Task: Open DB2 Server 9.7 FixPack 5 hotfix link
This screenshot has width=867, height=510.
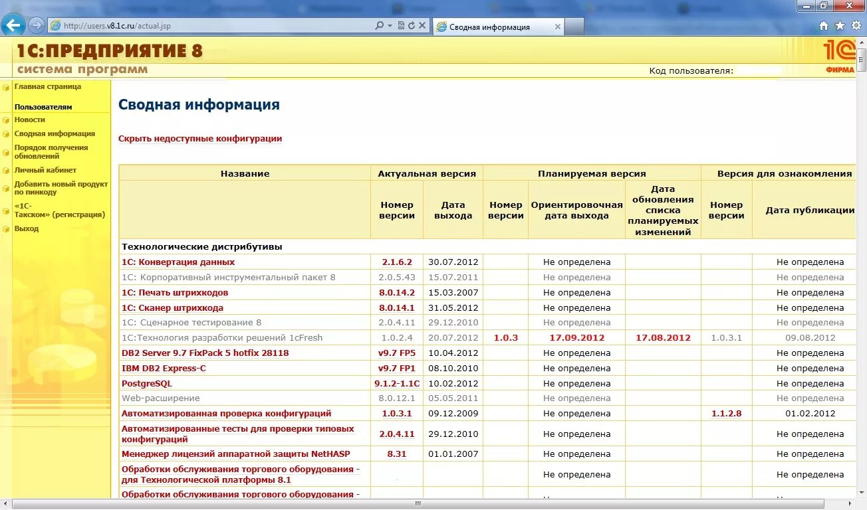Action: pyautogui.click(x=205, y=353)
